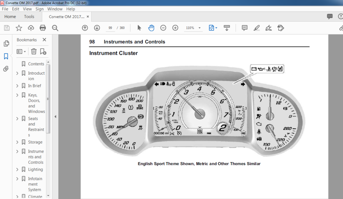Expand the Lighting bookmark

point(17,170)
